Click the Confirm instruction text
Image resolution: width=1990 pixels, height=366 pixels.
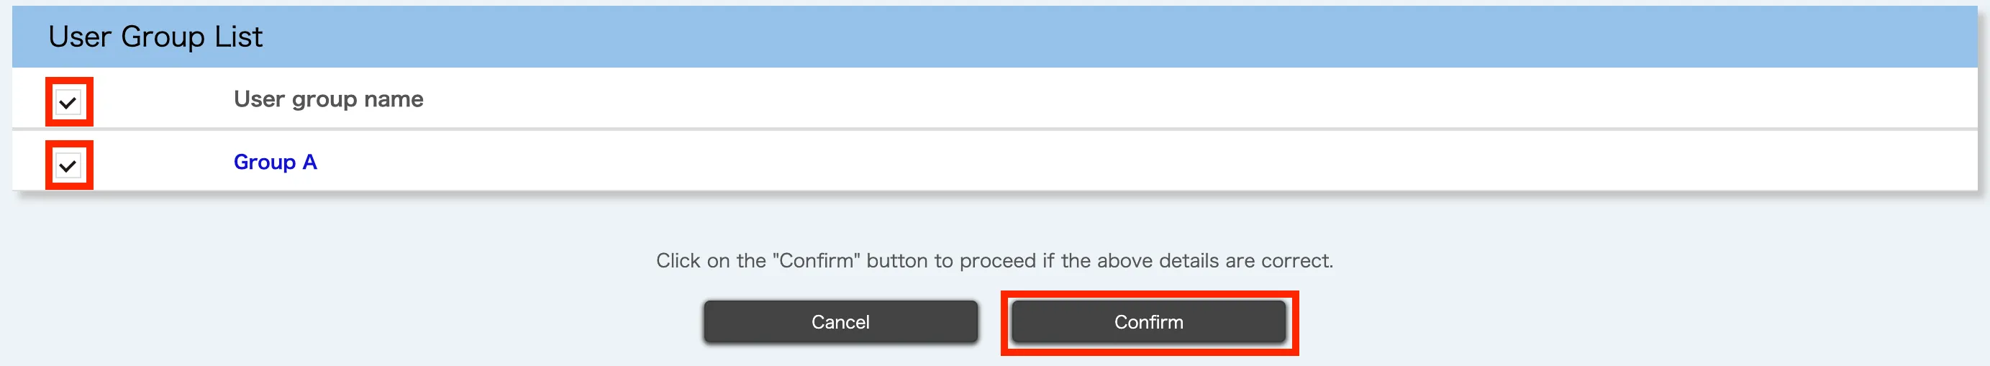point(994,261)
